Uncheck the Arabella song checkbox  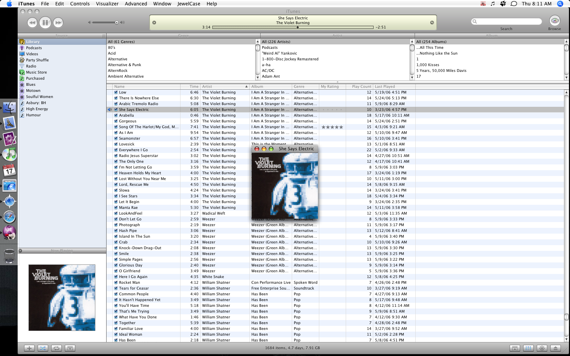[116, 115]
